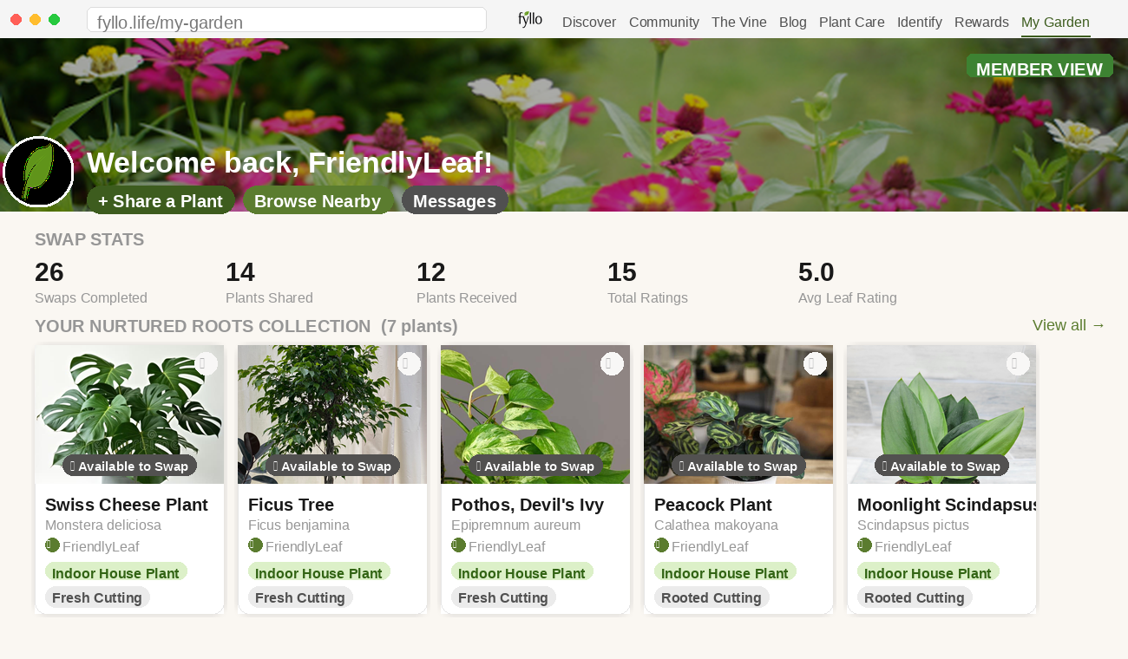Open the Plant Care menu item
Viewport: 1128px width, 659px height.
click(x=851, y=22)
